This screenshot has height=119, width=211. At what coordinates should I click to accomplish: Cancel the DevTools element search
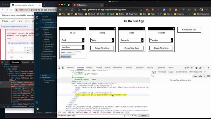143,116
